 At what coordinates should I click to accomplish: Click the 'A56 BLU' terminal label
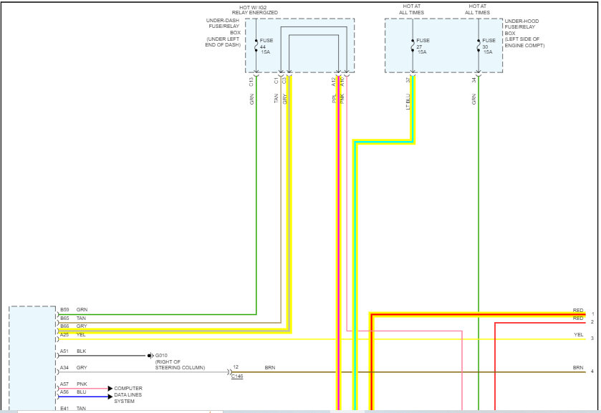72,392
